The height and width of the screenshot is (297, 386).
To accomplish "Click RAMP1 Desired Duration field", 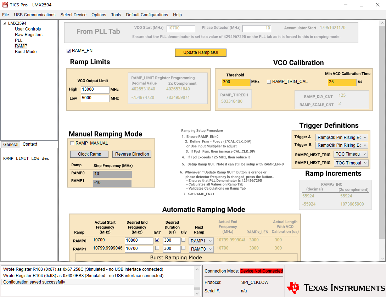I will pos(172,249).
